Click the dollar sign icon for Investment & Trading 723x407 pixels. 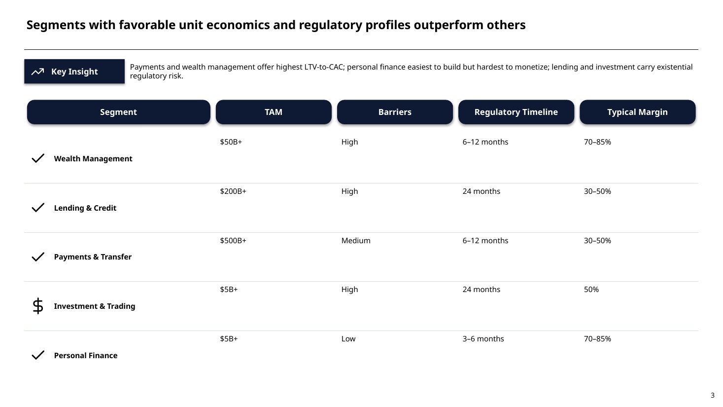pyautogui.click(x=38, y=306)
